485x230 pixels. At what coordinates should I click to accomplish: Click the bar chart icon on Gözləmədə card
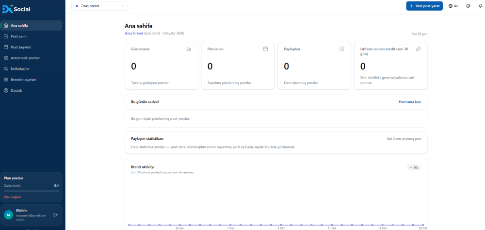189,49
